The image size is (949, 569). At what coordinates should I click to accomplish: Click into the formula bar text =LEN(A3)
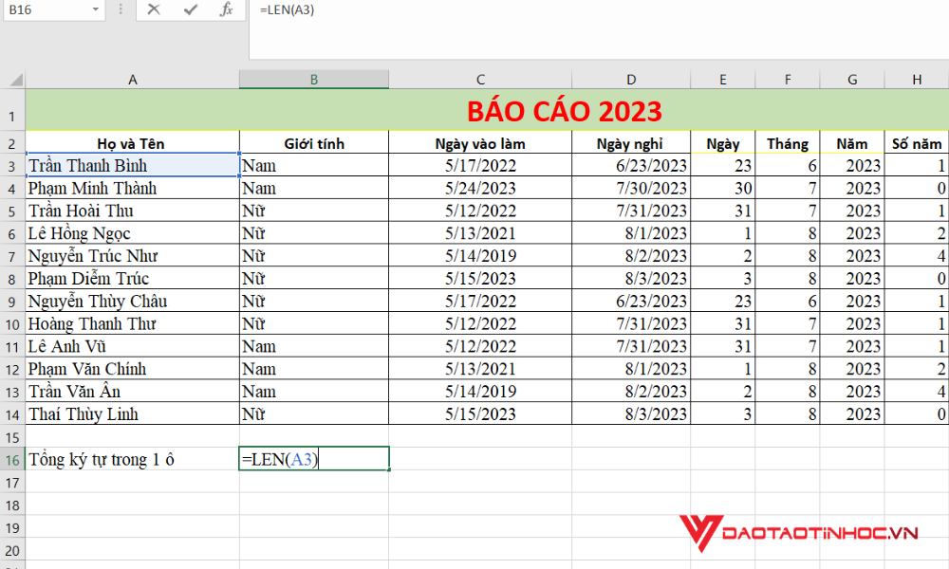tap(287, 9)
